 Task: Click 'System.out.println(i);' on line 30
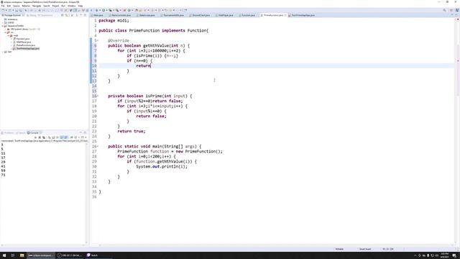(162, 166)
